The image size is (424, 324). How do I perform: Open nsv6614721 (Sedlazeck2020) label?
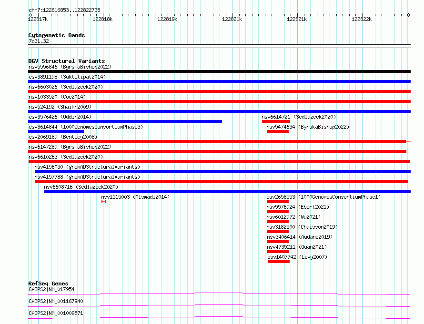tap(299, 117)
